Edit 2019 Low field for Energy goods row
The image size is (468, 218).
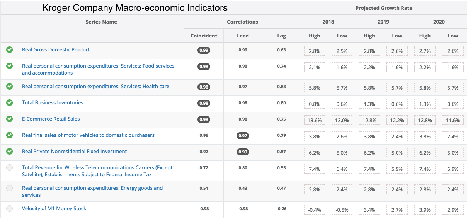(x=397, y=189)
